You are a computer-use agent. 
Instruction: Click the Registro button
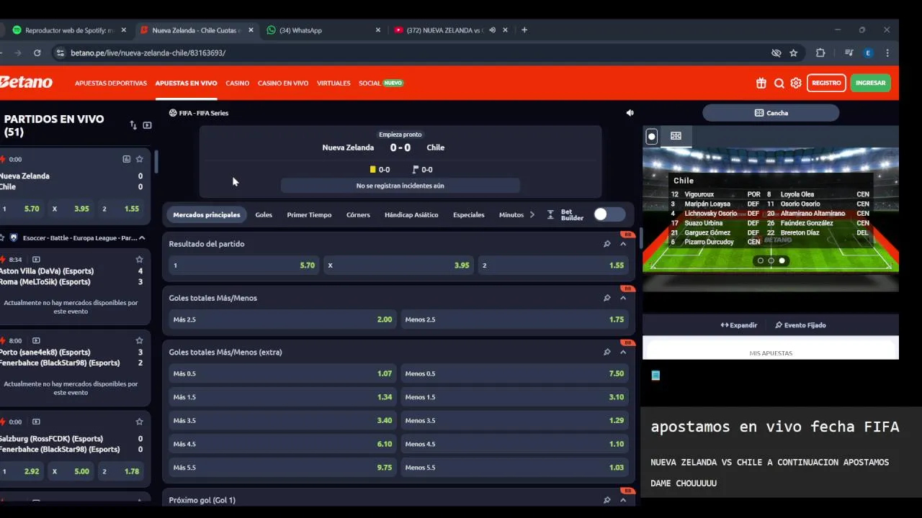(x=826, y=83)
